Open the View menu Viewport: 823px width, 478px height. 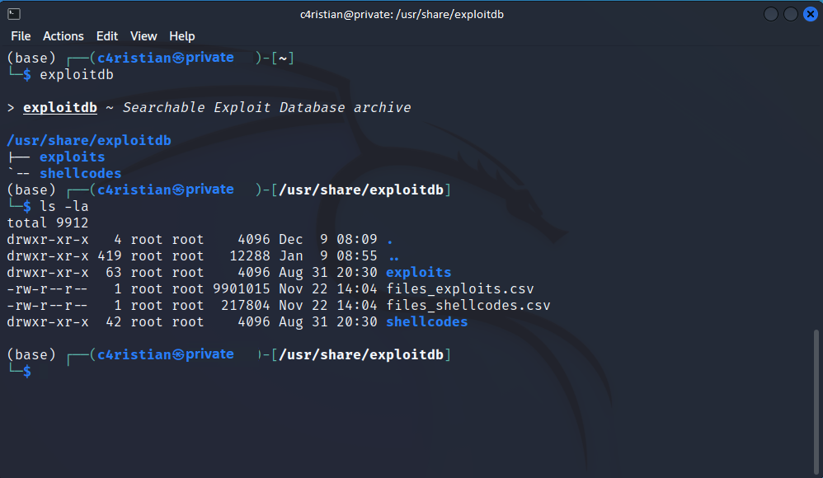[x=143, y=36]
